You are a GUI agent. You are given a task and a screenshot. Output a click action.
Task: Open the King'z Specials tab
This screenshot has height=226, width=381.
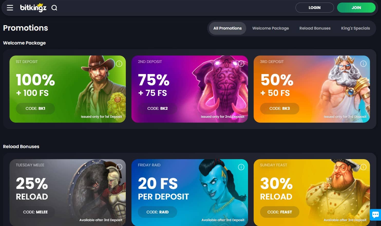tap(356, 28)
